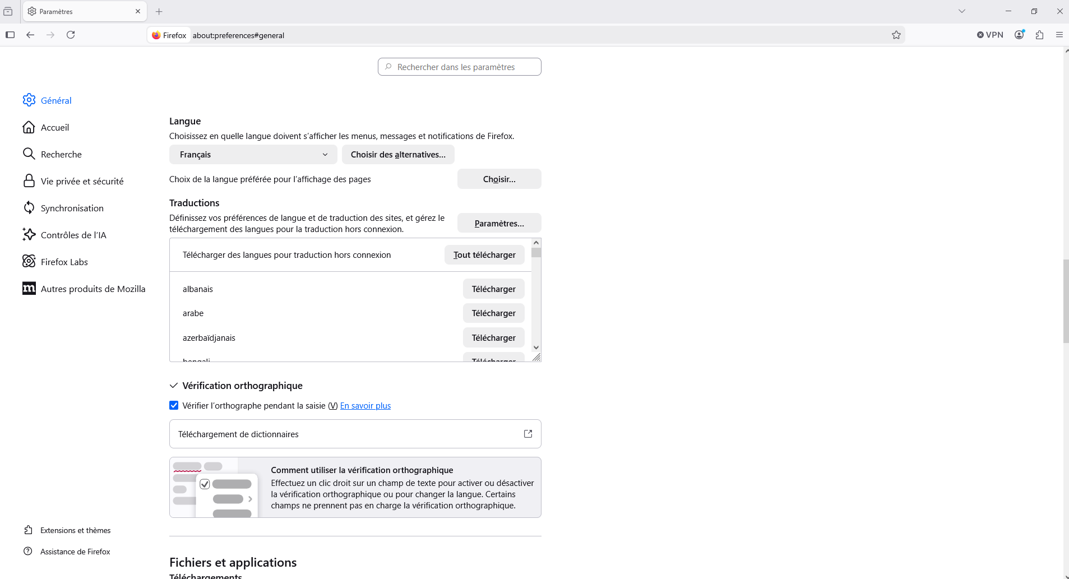Download the arabe translation language
The height and width of the screenshot is (579, 1069).
(493, 313)
